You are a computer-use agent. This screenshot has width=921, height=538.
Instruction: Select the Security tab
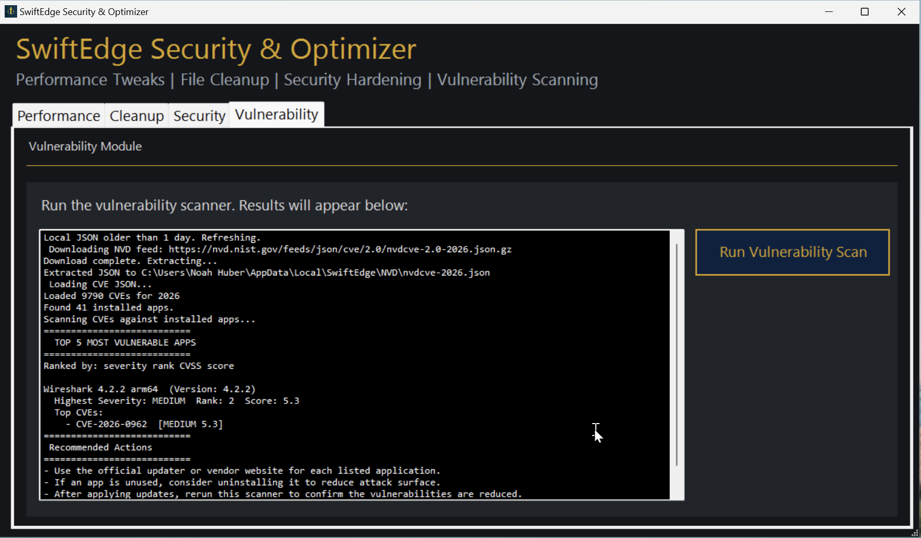point(199,115)
